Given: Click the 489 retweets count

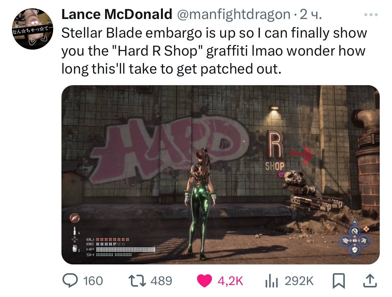Looking at the screenshot, I should click(161, 281).
